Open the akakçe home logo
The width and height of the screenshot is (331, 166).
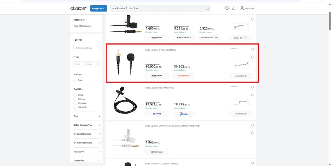tap(79, 8)
